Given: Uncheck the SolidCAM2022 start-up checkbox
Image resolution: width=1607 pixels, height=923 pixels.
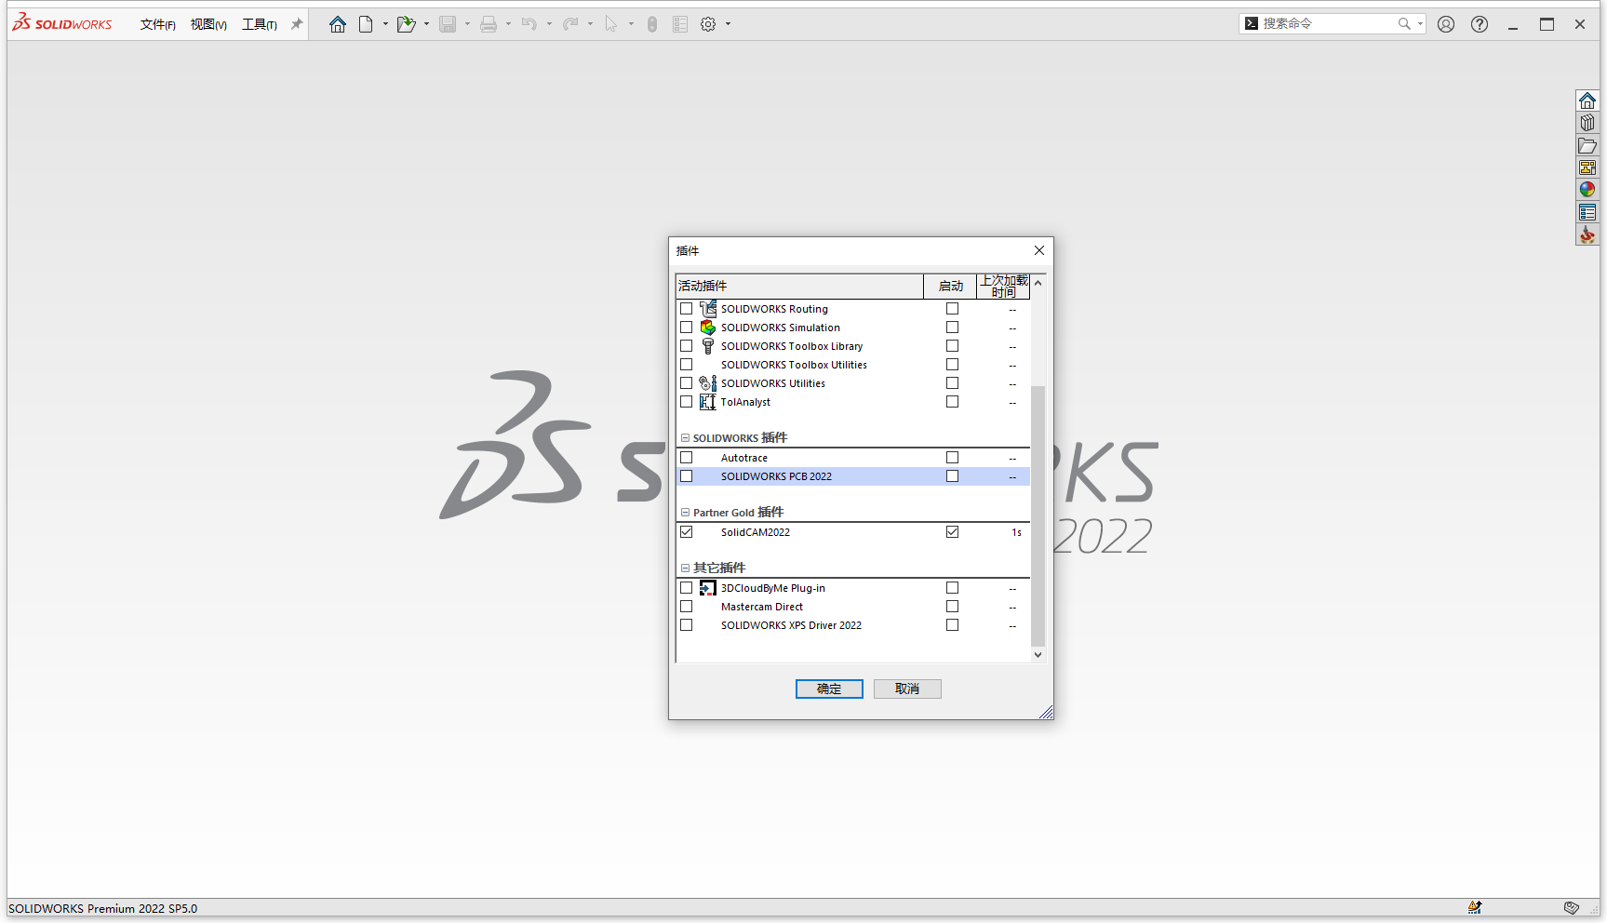Looking at the screenshot, I should (x=952, y=532).
